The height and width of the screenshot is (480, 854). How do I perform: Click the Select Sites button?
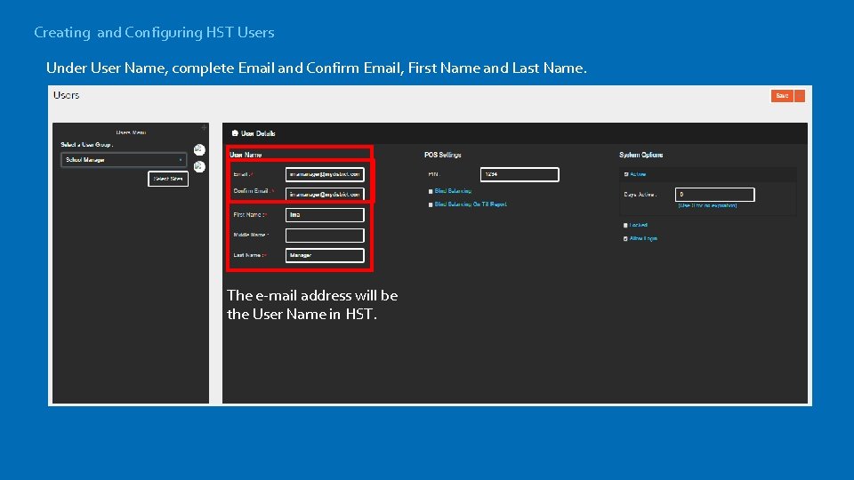tap(168, 179)
